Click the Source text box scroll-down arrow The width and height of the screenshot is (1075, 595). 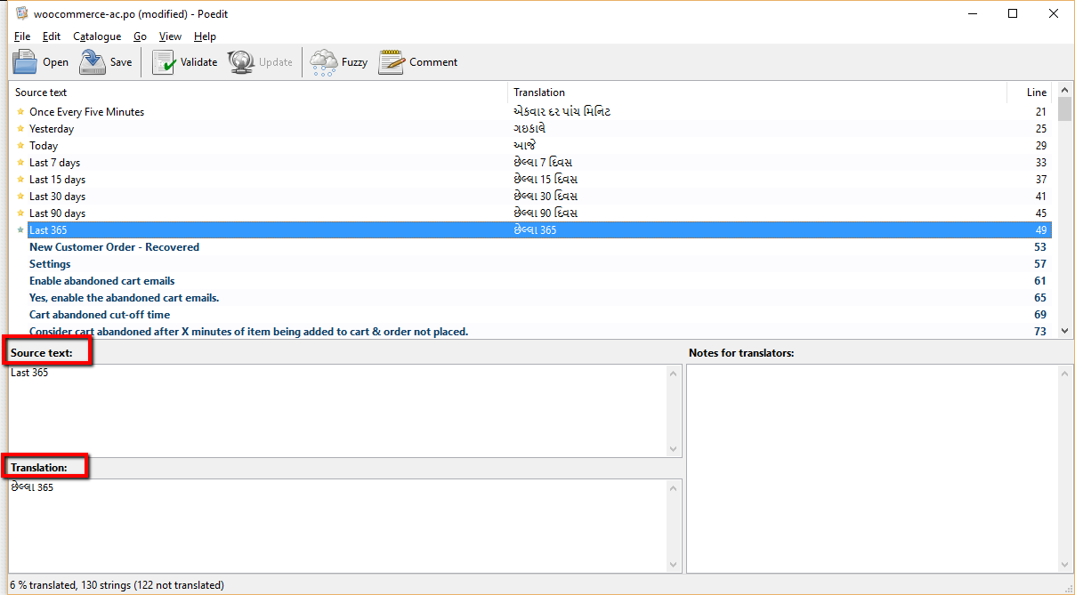point(674,449)
